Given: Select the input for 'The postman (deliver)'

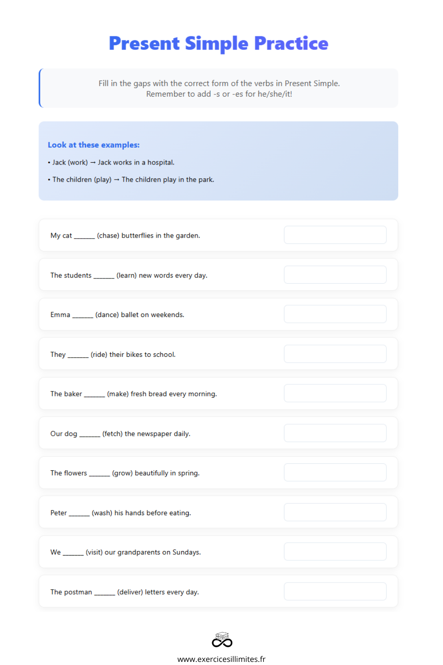Looking at the screenshot, I should (x=335, y=591).
